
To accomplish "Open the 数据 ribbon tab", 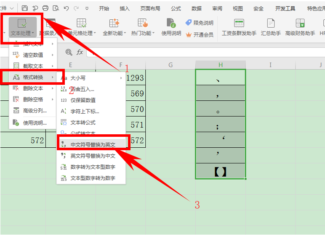I will (x=197, y=8).
